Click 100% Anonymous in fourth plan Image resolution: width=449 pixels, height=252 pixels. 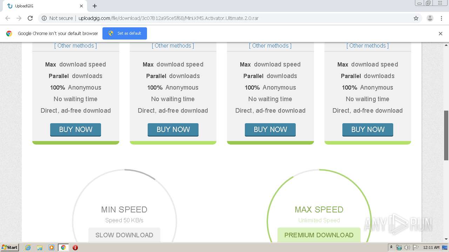click(x=368, y=87)
